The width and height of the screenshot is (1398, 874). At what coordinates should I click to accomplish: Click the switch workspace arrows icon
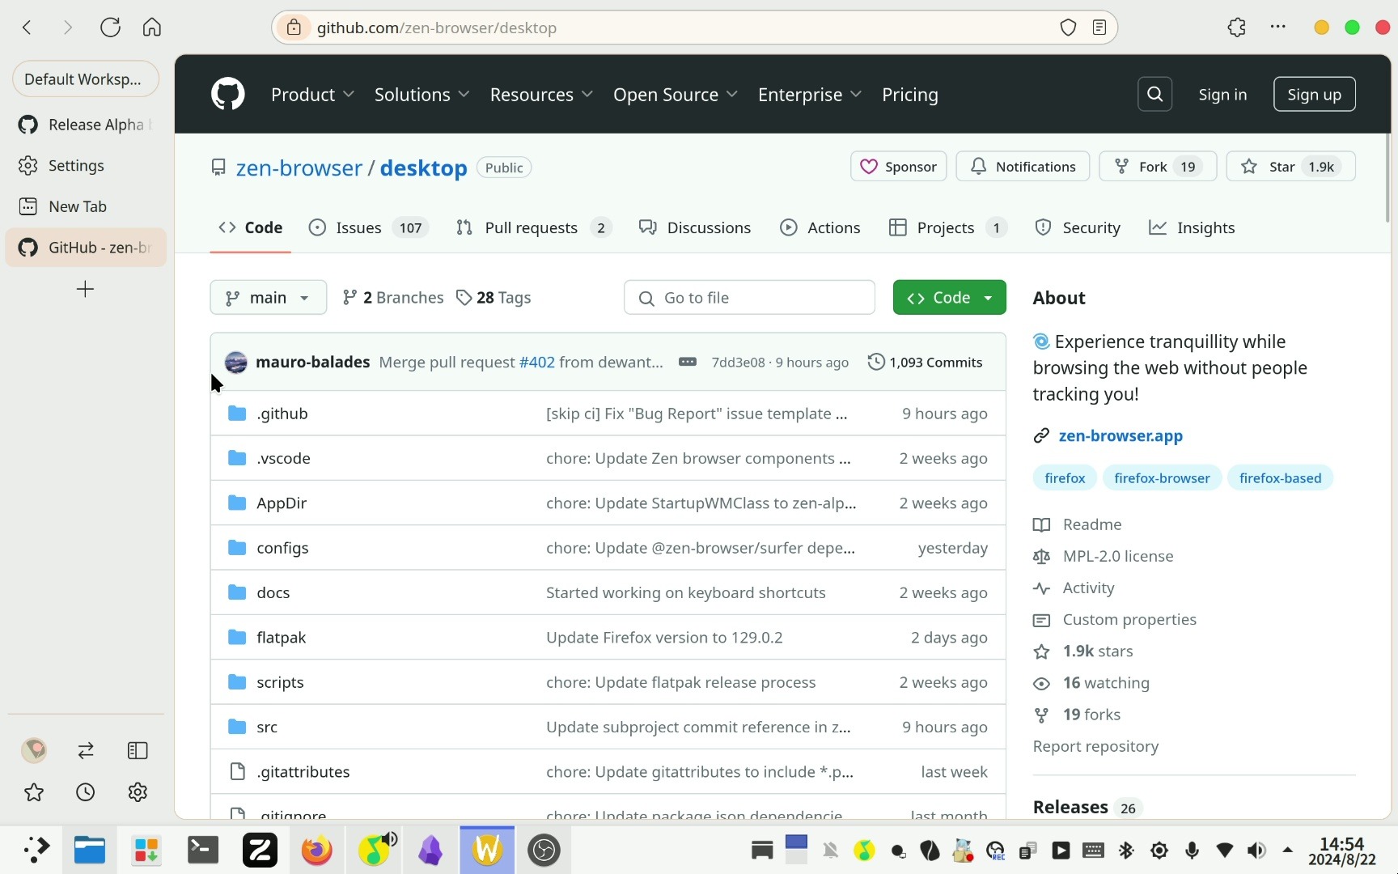(86, 751)
